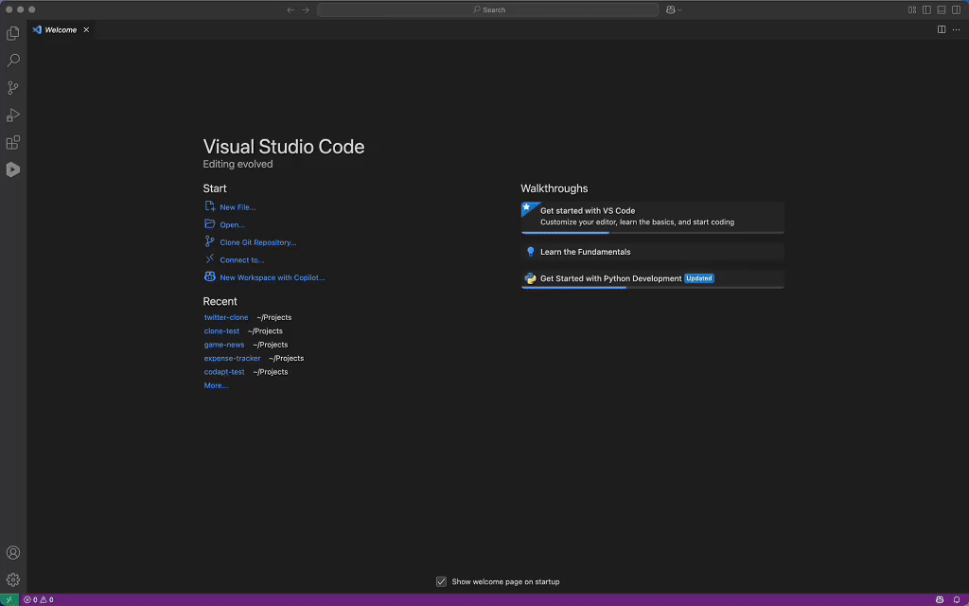This screenshot has width=969, height=606.
Task: Click the Connect to... link
Action: (241, 260)
